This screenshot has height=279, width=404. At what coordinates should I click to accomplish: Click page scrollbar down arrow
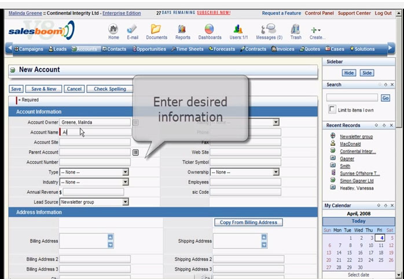(399, 275)
